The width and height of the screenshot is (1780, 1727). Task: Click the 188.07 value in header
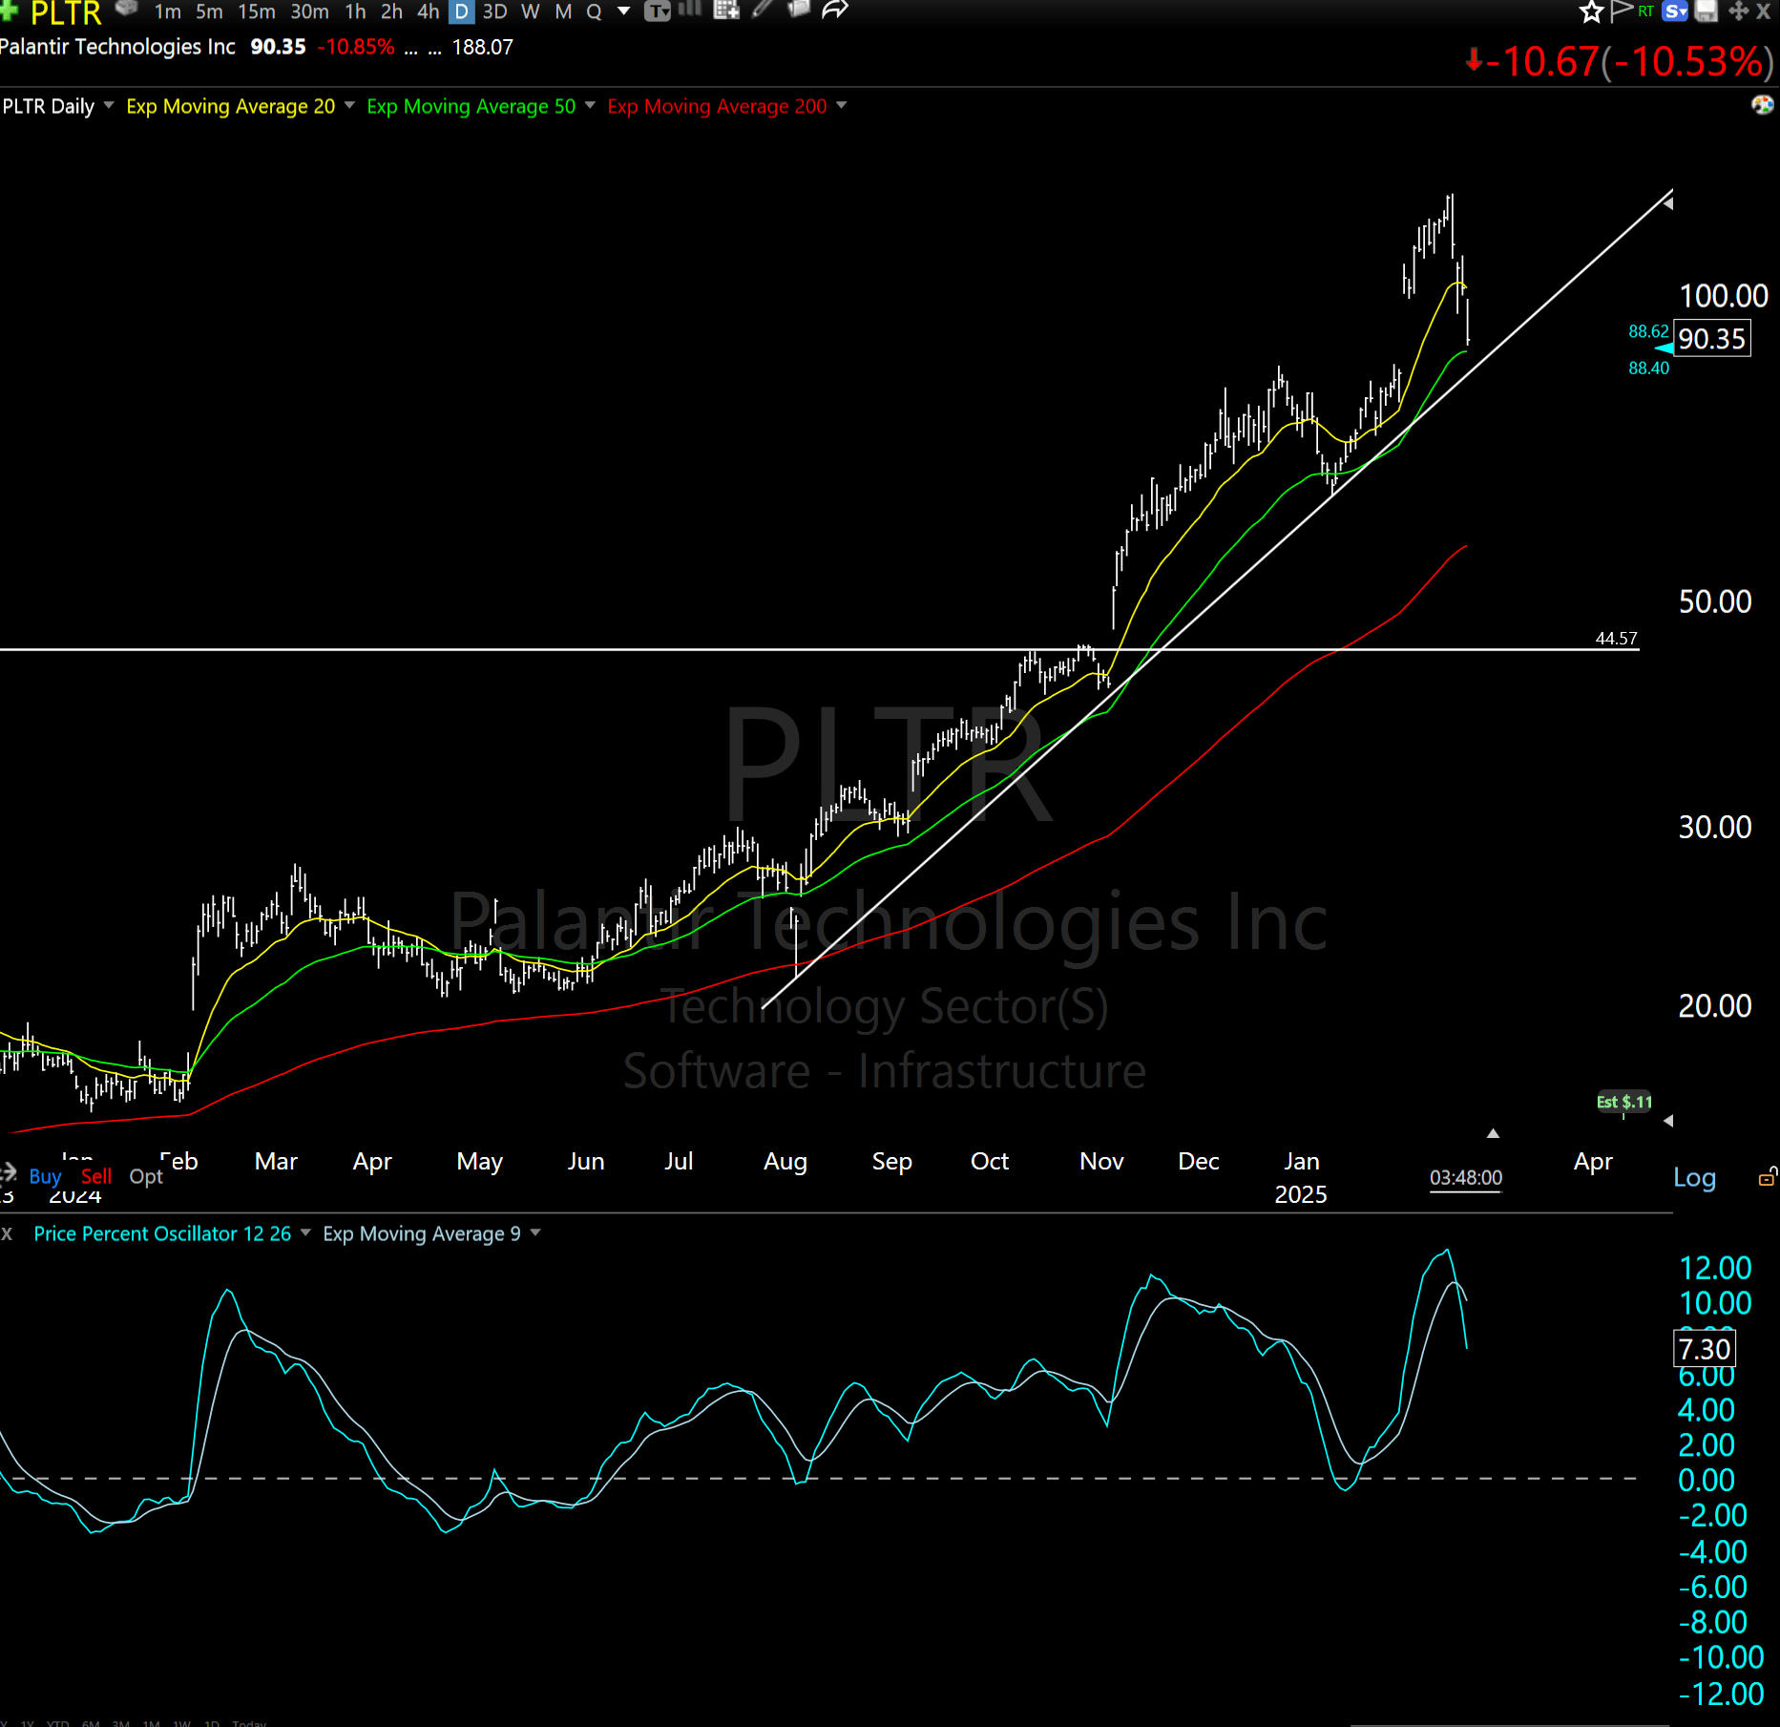pos(482,47)
